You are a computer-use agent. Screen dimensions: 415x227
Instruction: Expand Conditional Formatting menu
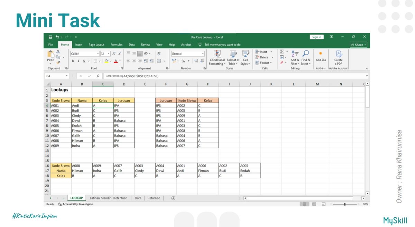(217, 58)
